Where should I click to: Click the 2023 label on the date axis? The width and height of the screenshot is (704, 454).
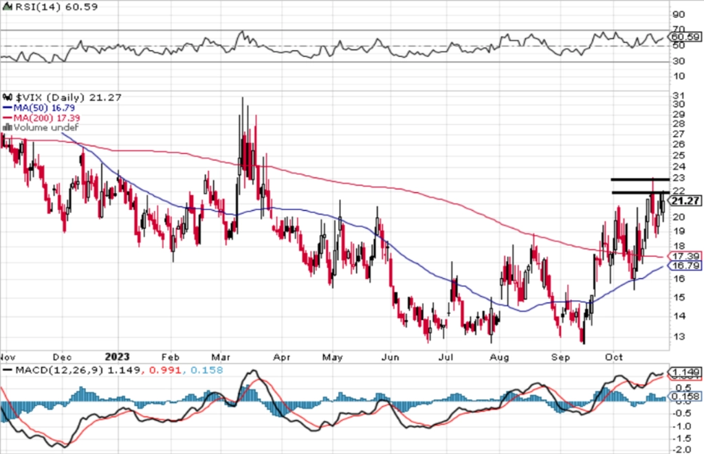[117, 356]
